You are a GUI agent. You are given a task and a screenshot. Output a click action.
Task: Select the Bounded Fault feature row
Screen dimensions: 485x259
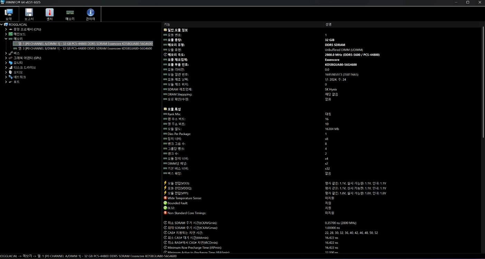point(321,203)
